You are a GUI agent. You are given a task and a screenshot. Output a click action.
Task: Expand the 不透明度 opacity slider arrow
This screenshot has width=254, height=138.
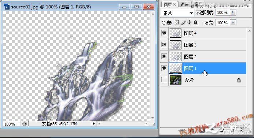(x=233, y=12)
